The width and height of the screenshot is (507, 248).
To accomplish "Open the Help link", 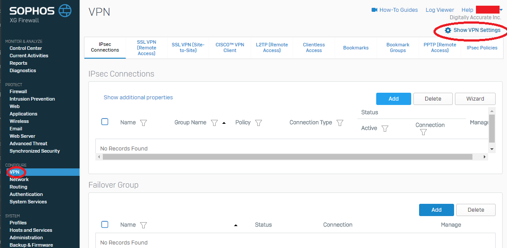I will pyautogui.click(x=467, y=10).
